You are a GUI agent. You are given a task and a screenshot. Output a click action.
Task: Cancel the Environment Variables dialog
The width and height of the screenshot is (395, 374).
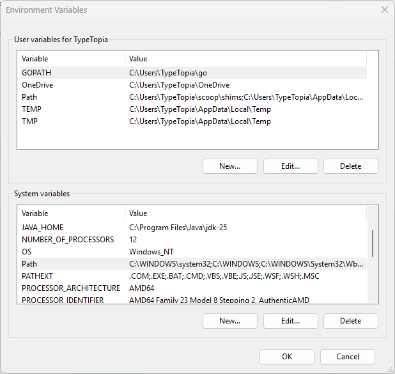point(347,357)
